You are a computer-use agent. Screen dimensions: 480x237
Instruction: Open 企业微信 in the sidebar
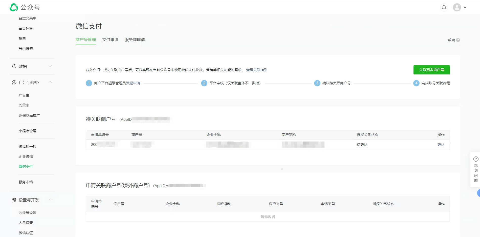point(26,156)
